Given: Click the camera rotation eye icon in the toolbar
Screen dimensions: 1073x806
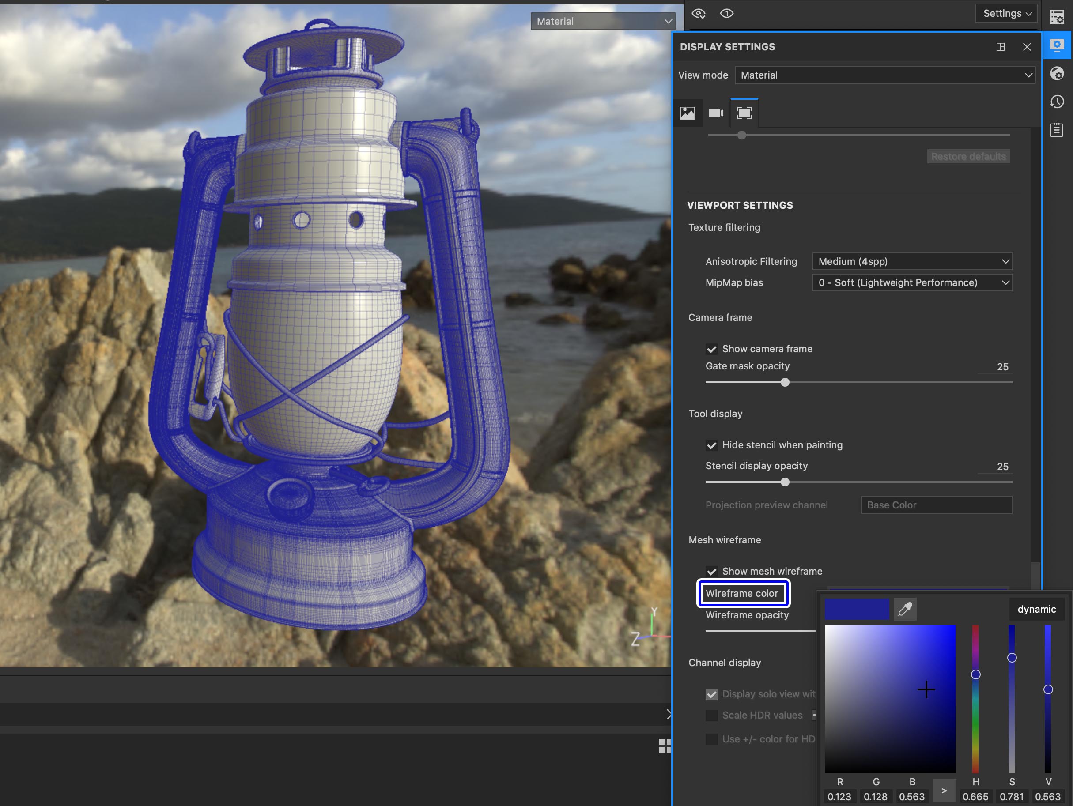Looking at the screenshot, I should click(x=699, y=14).
